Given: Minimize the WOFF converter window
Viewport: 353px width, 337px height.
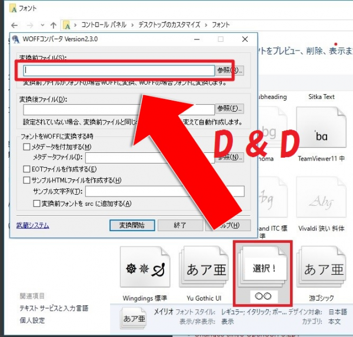Looking at the screenshot, I should (197, 39).
